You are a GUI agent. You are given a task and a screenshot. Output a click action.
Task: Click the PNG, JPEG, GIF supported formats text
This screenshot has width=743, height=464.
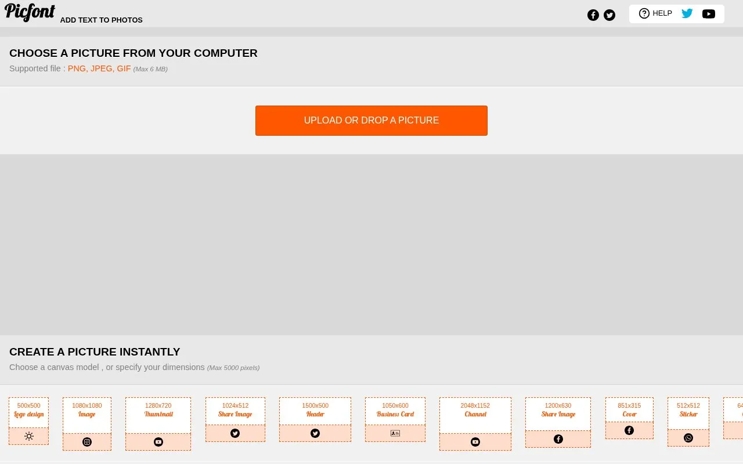[x=99, y=68]
